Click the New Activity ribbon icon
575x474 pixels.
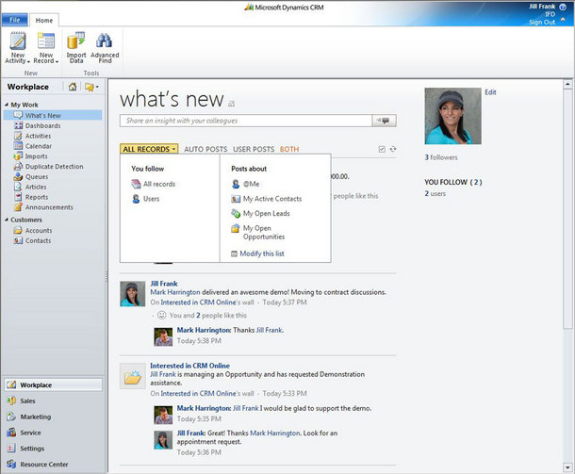pos(18,41)
